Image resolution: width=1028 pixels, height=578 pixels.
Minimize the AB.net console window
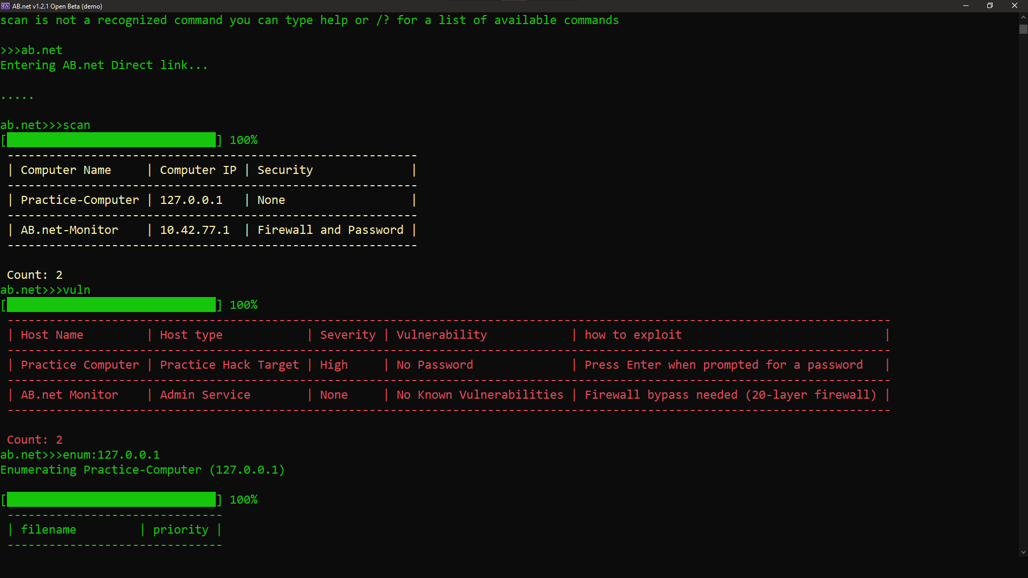[965, 6]
